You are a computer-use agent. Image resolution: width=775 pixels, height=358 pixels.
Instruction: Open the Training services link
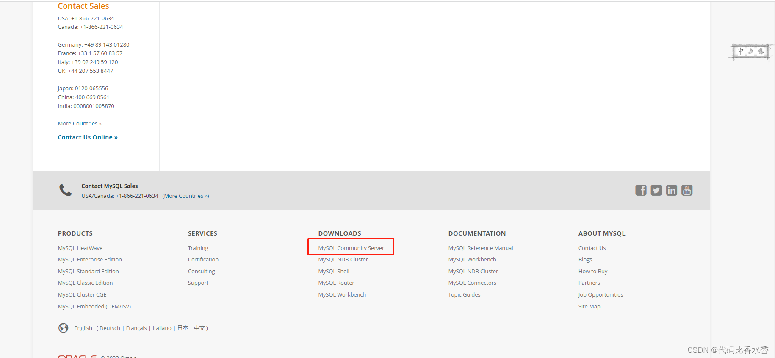(198, 248)
